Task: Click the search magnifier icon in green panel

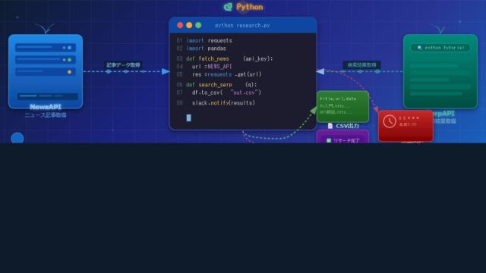Action: click(x=419, y=48)
